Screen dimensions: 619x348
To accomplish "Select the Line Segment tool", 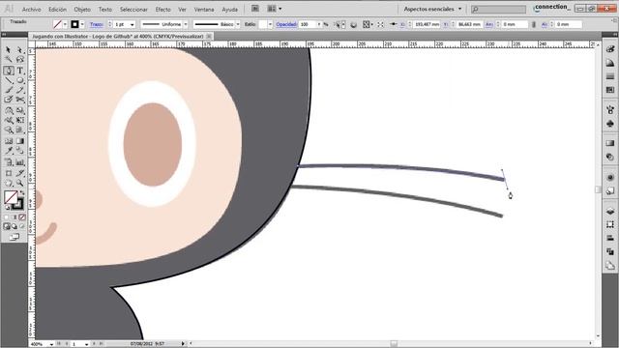I will [9, 80].
